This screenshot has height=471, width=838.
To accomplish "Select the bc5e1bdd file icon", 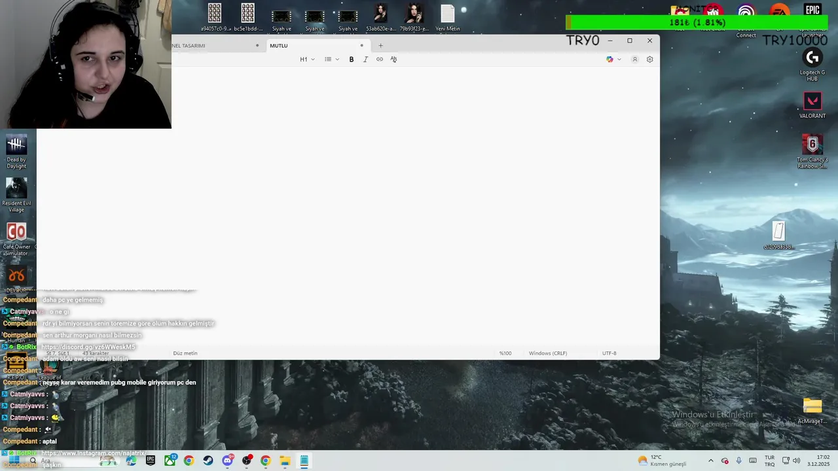I will coord(247,18).
